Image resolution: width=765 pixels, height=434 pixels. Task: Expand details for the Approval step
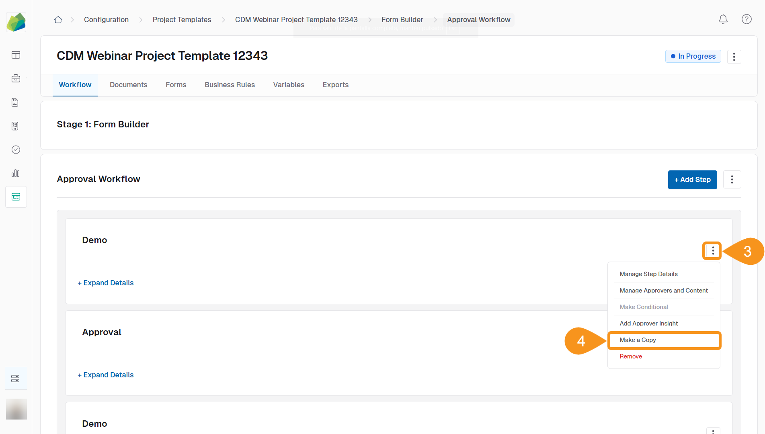point(105,375)
